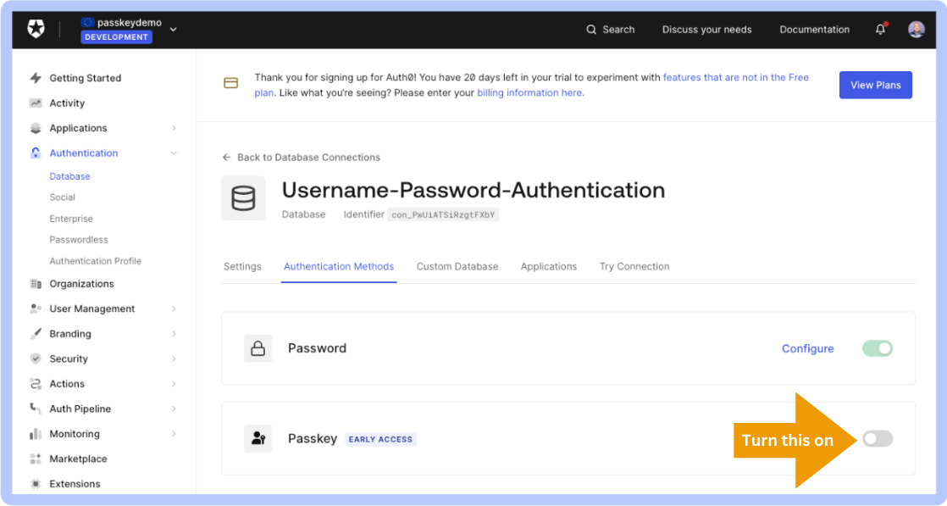This screenshot has height=506, width=947.
Task: Click the EARLY ACCESS badge
Action: 380,440
